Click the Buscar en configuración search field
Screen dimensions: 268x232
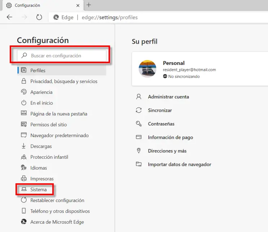tap(62, 56)
